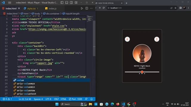Open notifications bell in status bar
Viewport: 191px width, 107px height.
(92, 99)
